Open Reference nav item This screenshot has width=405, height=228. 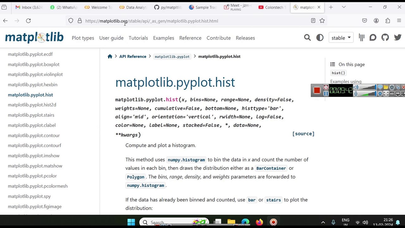click(x=190, y=38)
